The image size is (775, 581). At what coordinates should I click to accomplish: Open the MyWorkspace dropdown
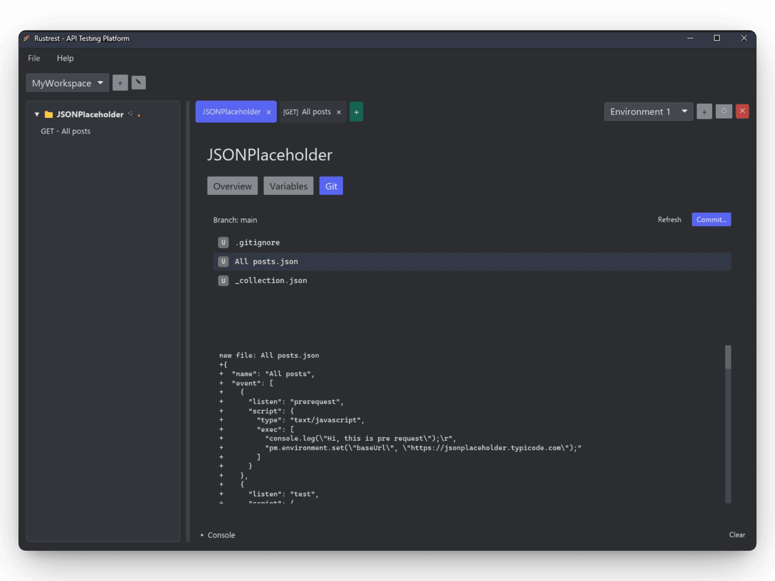click(67, 83)
